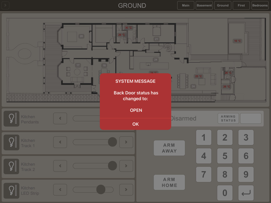This screenshot has height=203, width=271.
Task: Tap the ARM AWAY button
Action: coord(169,148)
